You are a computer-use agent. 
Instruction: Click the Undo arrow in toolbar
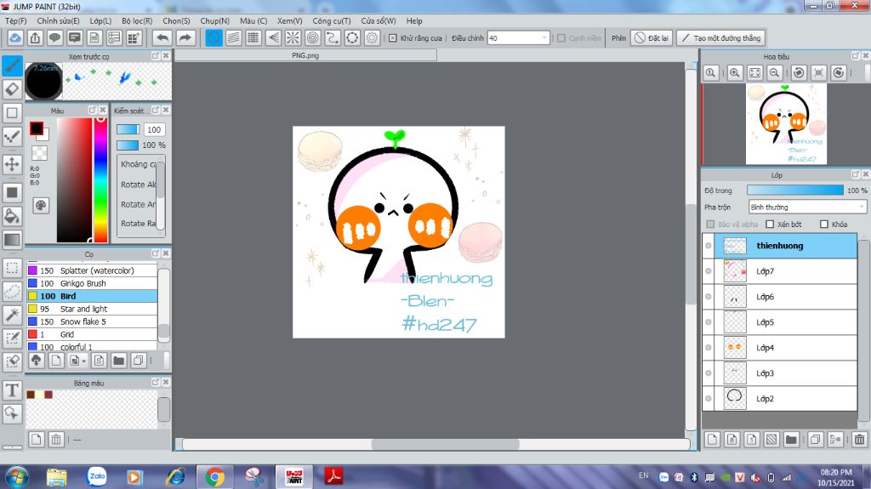pyautogui.click(x=162, y=38)
